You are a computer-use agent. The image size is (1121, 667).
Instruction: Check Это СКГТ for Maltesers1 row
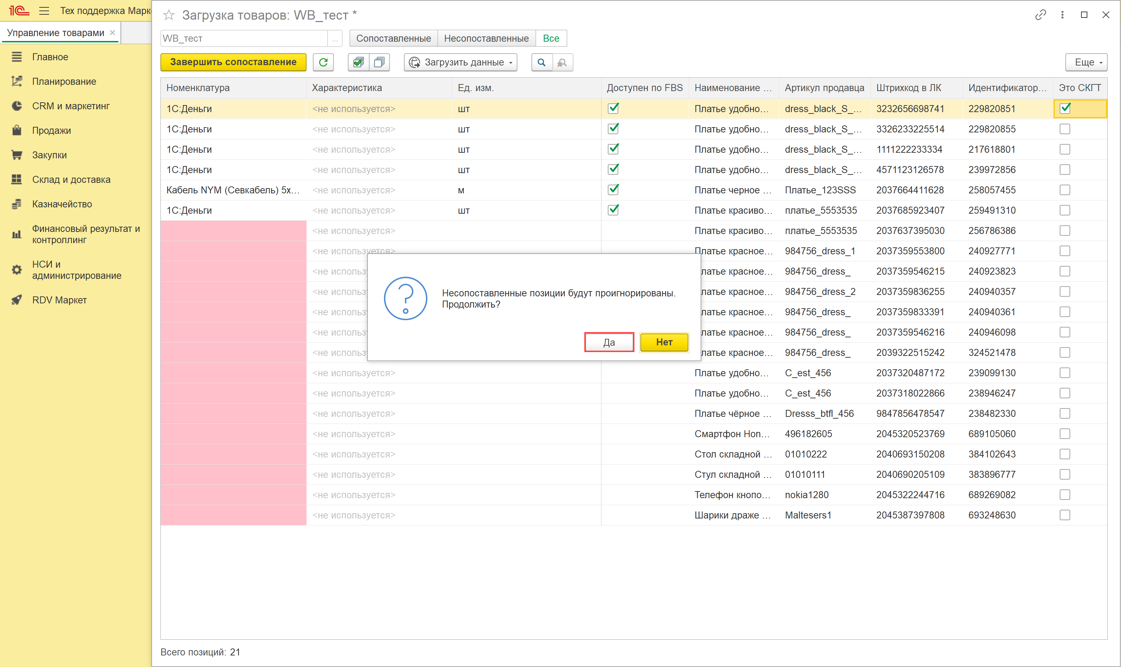tap(1064, 515)
